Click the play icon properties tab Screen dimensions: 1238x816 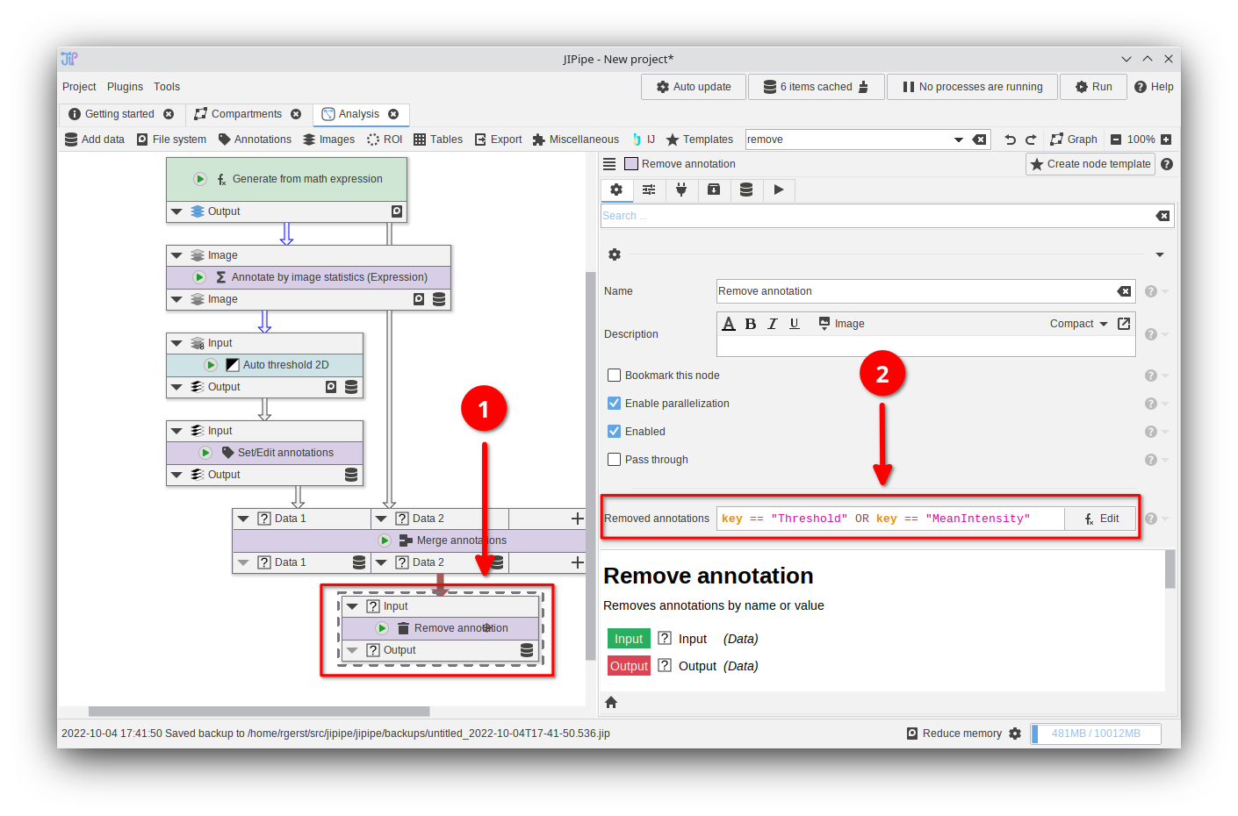click(779, 190)
